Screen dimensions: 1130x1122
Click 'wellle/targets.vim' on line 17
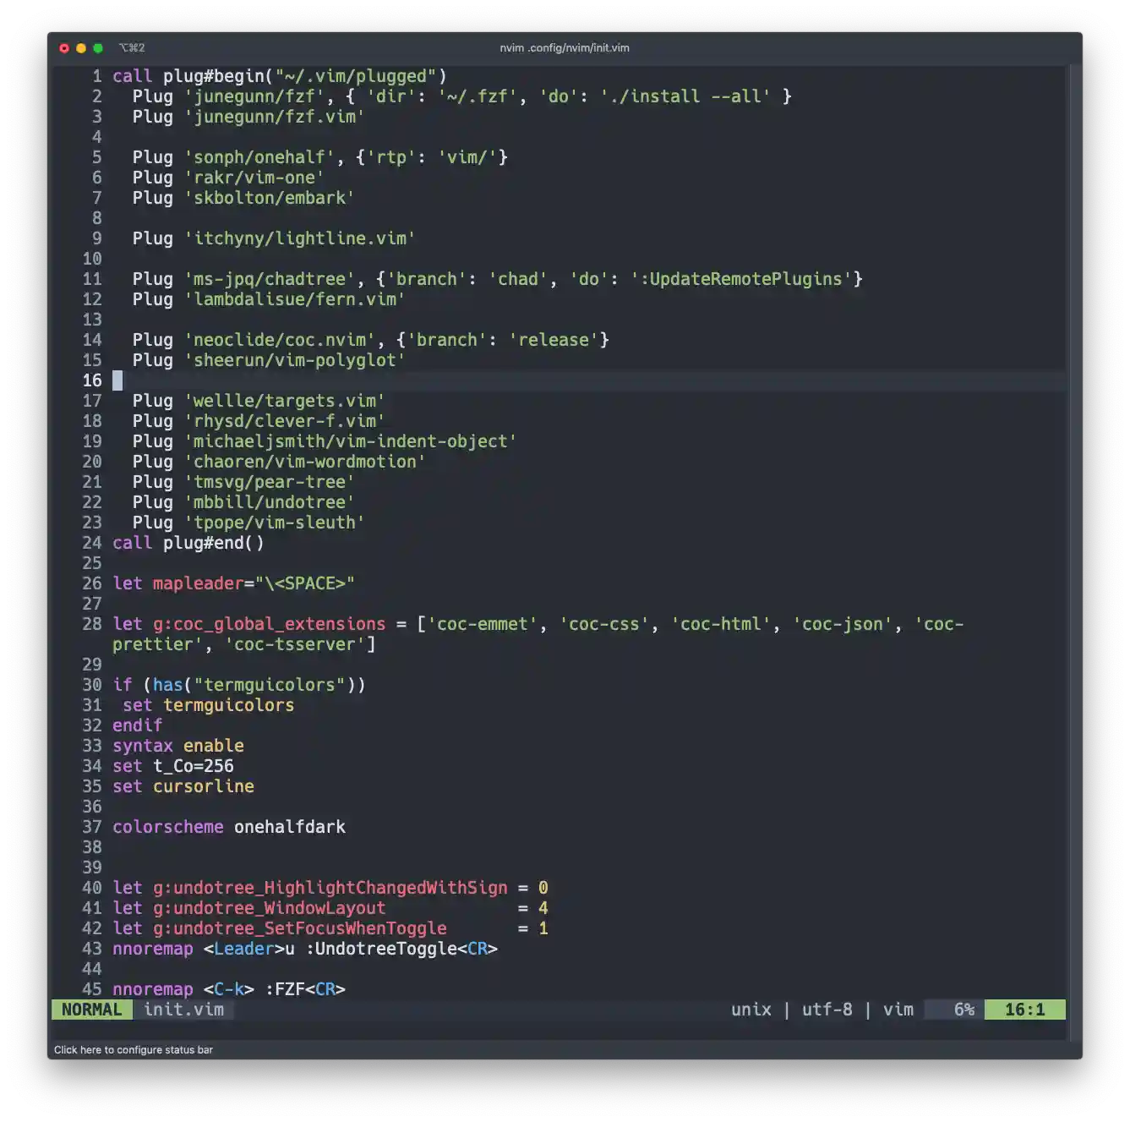click(x=285, y=401)
